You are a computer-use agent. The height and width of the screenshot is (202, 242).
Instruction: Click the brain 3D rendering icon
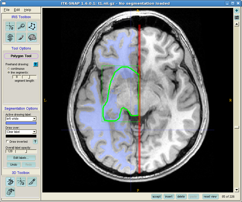(x=32, y=37)
